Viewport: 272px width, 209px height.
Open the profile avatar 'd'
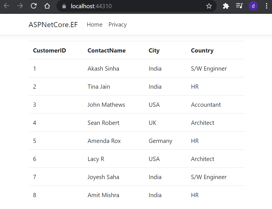tap(253, 6)
